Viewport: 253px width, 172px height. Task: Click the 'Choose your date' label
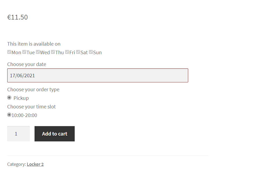pos(27,64)
